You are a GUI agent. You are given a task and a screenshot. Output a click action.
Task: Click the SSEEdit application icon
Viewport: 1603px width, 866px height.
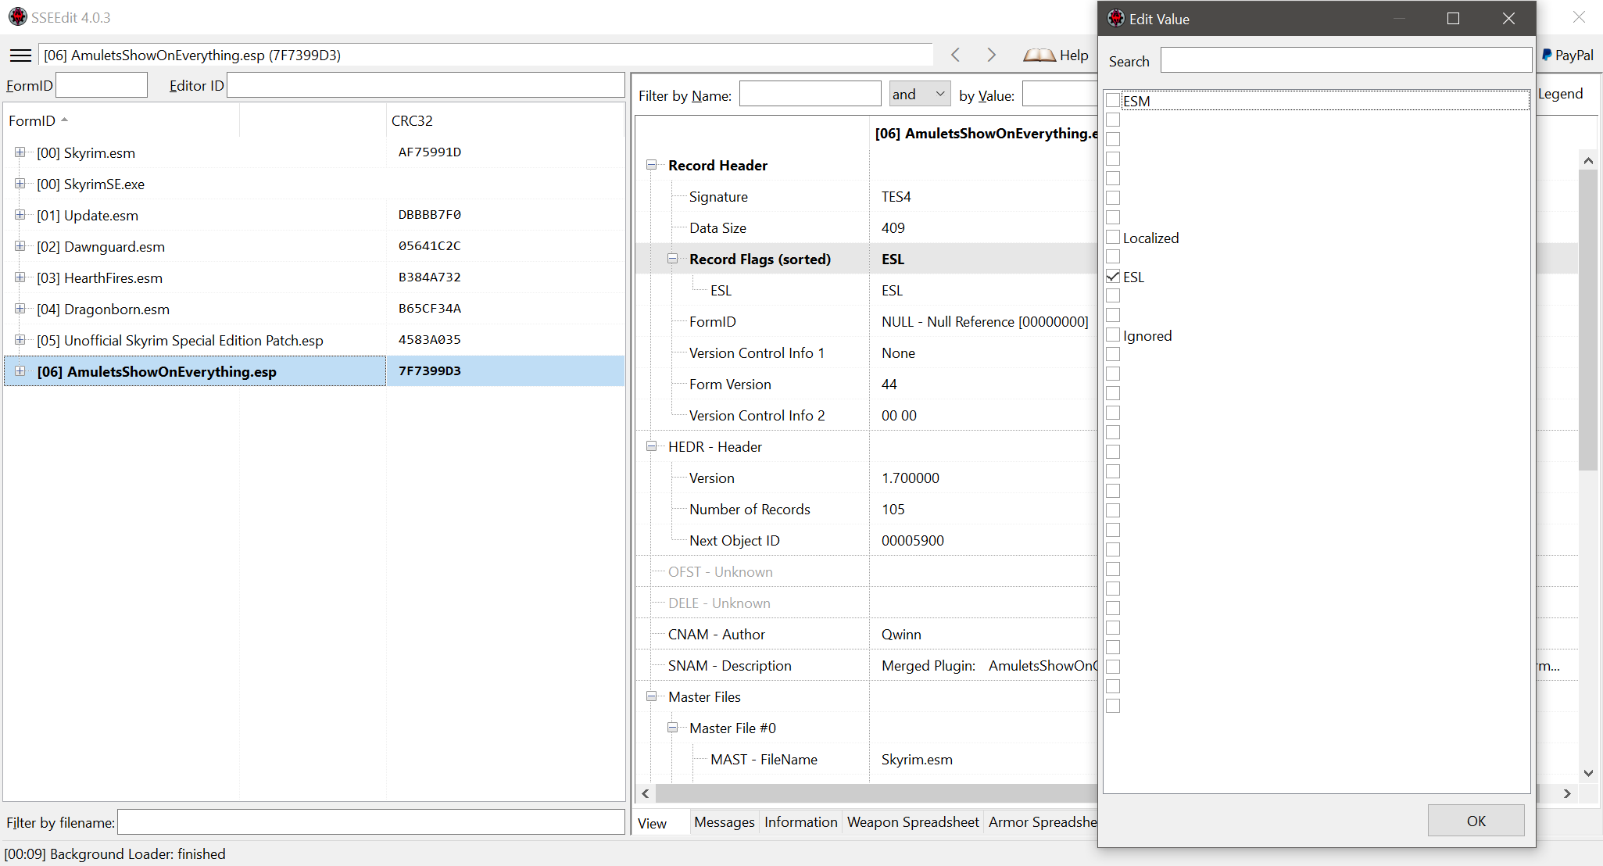17,17
